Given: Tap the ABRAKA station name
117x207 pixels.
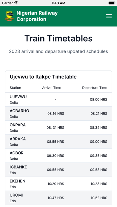Looking at the screenshot, I should (18, 139).
